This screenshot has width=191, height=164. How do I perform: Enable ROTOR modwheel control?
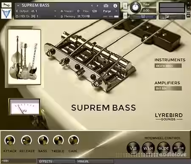click(179, 148)
